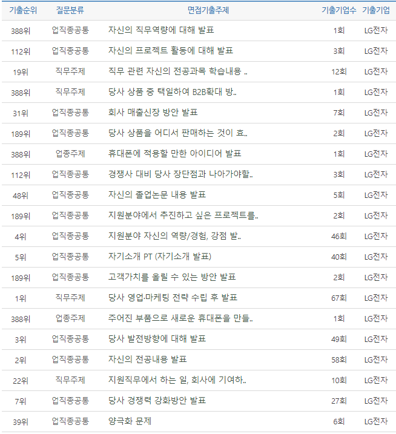This screenshot has width=396, height=434.
Task: Open 당사 영업·마케팅 전략 수립 후 발표
Action: click(x=173, y=298)
